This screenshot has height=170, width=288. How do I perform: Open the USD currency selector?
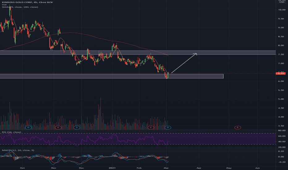(x=282, y=2)
